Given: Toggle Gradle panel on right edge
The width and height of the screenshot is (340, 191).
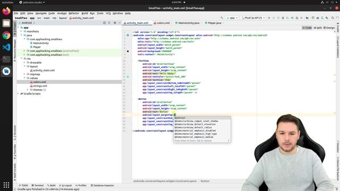Looking at the screenshot, I should coord(338,27).
